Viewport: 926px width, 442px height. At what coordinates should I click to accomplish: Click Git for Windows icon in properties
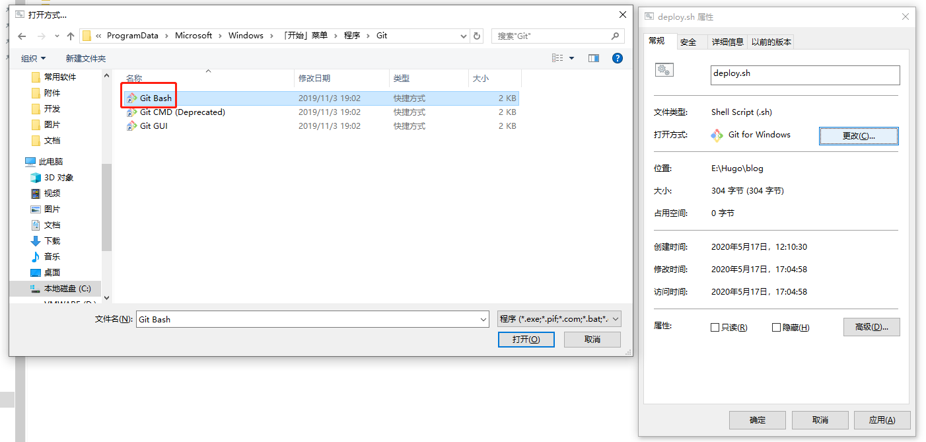717,135
